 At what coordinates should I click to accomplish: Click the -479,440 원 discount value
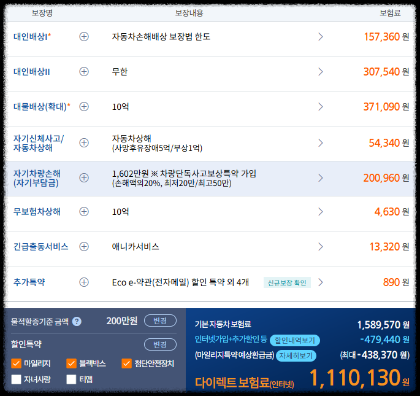pos(384,340)
